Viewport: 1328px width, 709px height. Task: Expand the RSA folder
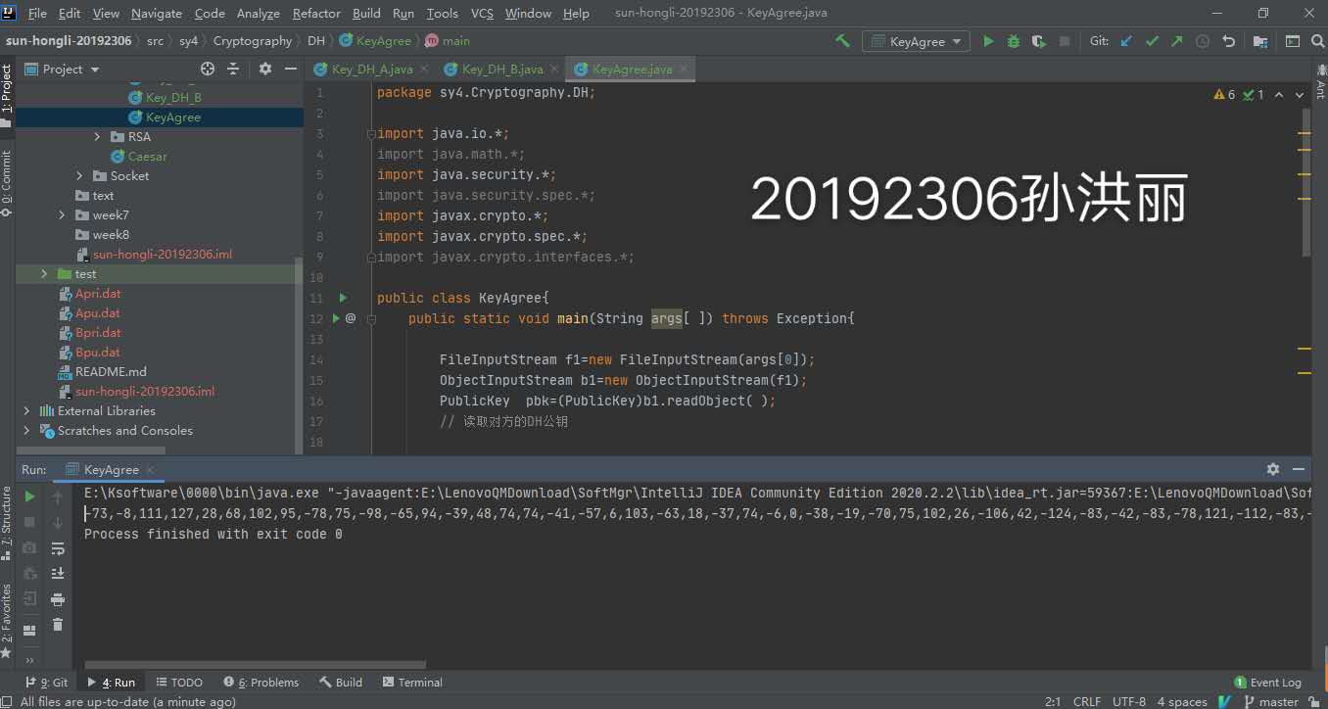97,137
